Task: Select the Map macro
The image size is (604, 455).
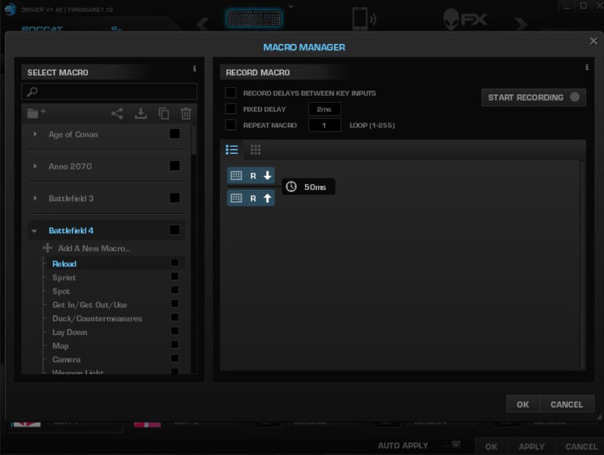Action: [60, 346]
